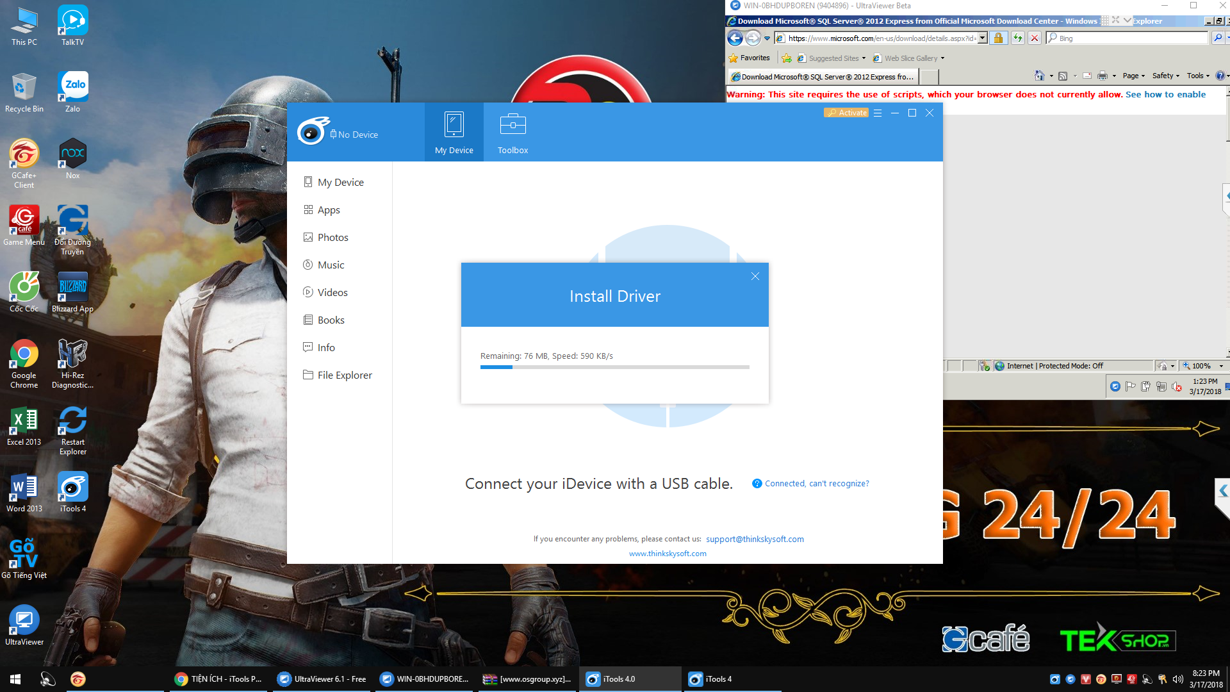
Task: Click the Home icon in IE command bar
Action: click(1039, 76)
